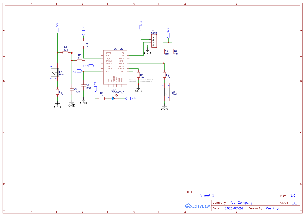305x216 pixels.
Task: Click the "Your Company" field
Action: [x=241, y=203]
